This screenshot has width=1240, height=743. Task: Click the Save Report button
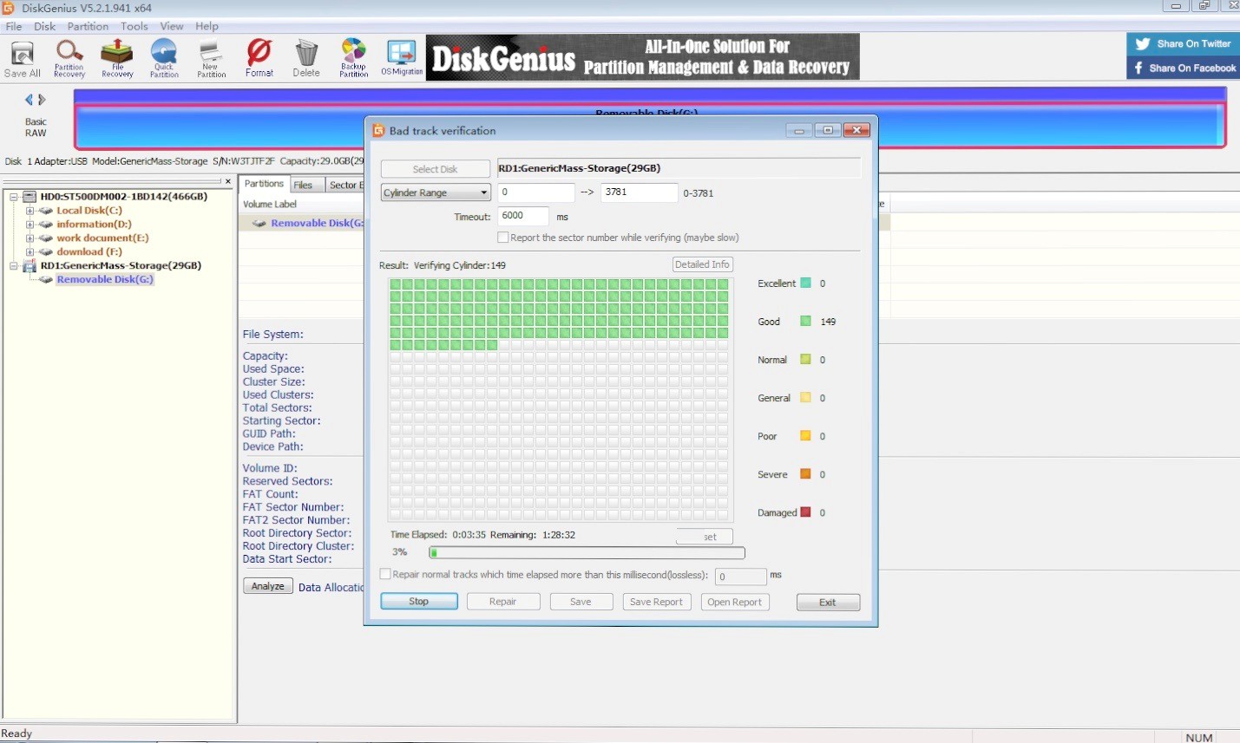click(656, 602)
